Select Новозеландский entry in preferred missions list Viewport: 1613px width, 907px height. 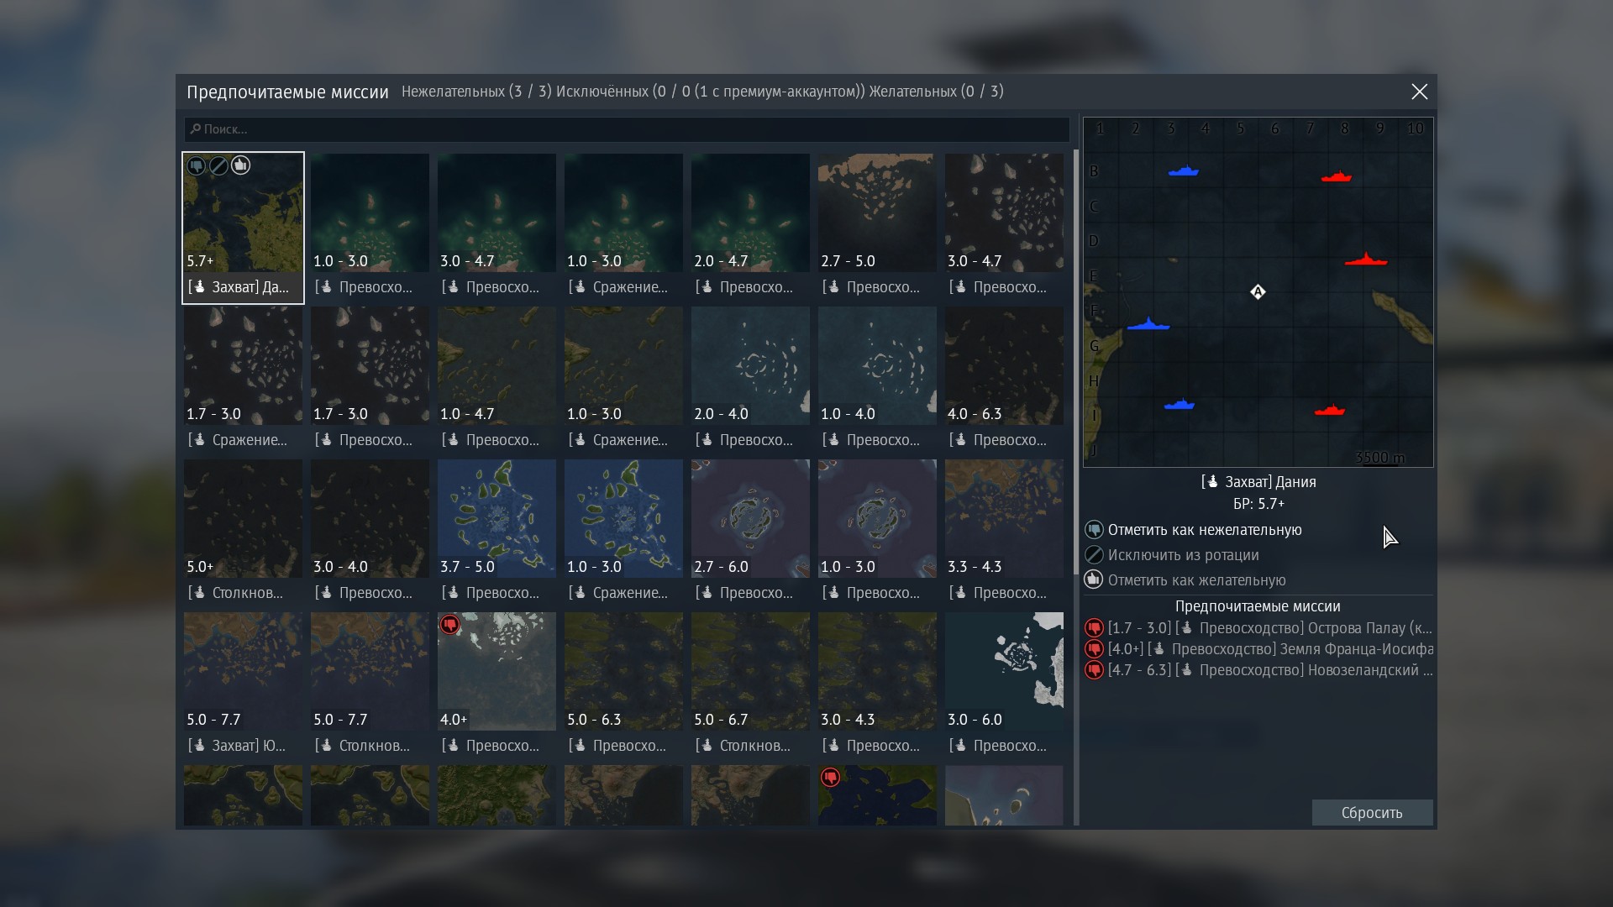click(x=1259, y=670)
